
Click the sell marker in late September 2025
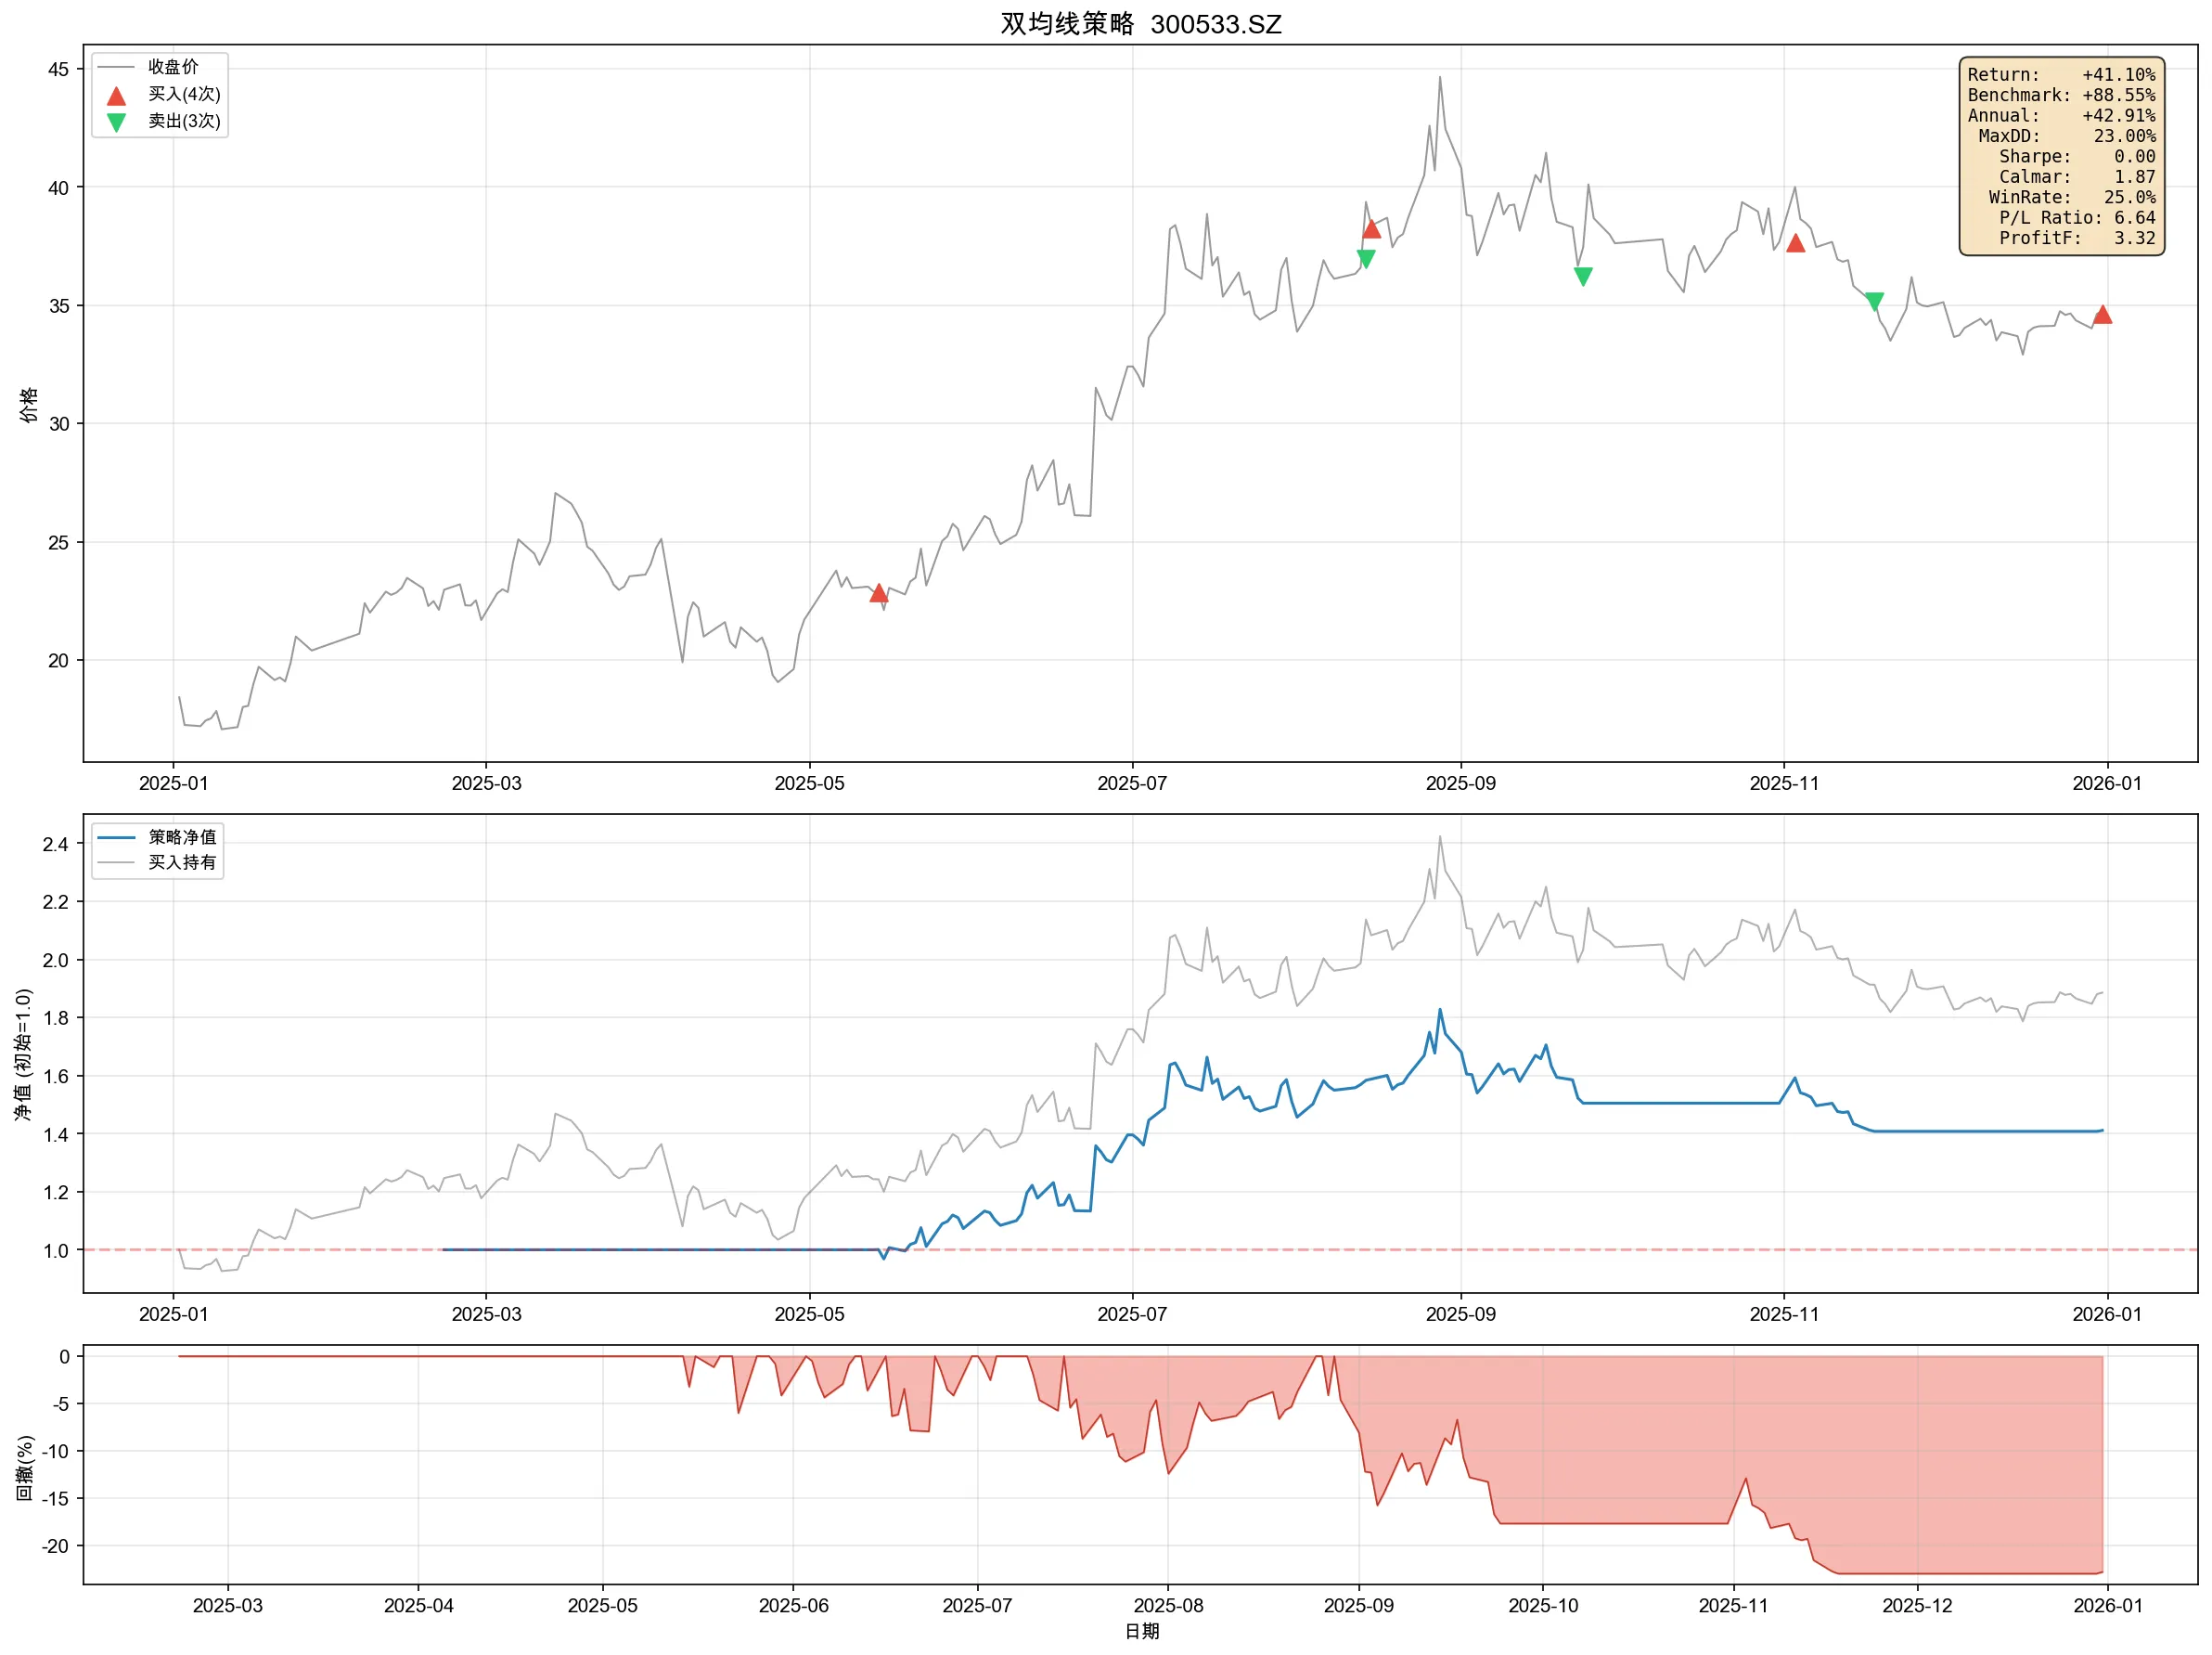pyautogui.click(x=1583, y=277)
